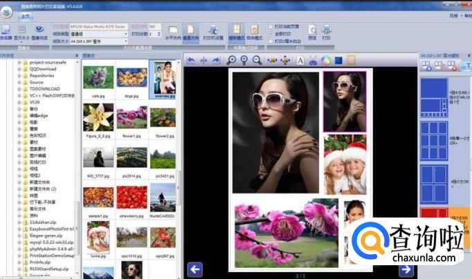The image size is (472, 279).
Task: Toggle the second print option checkbox
Action: [x=271, y=33]
